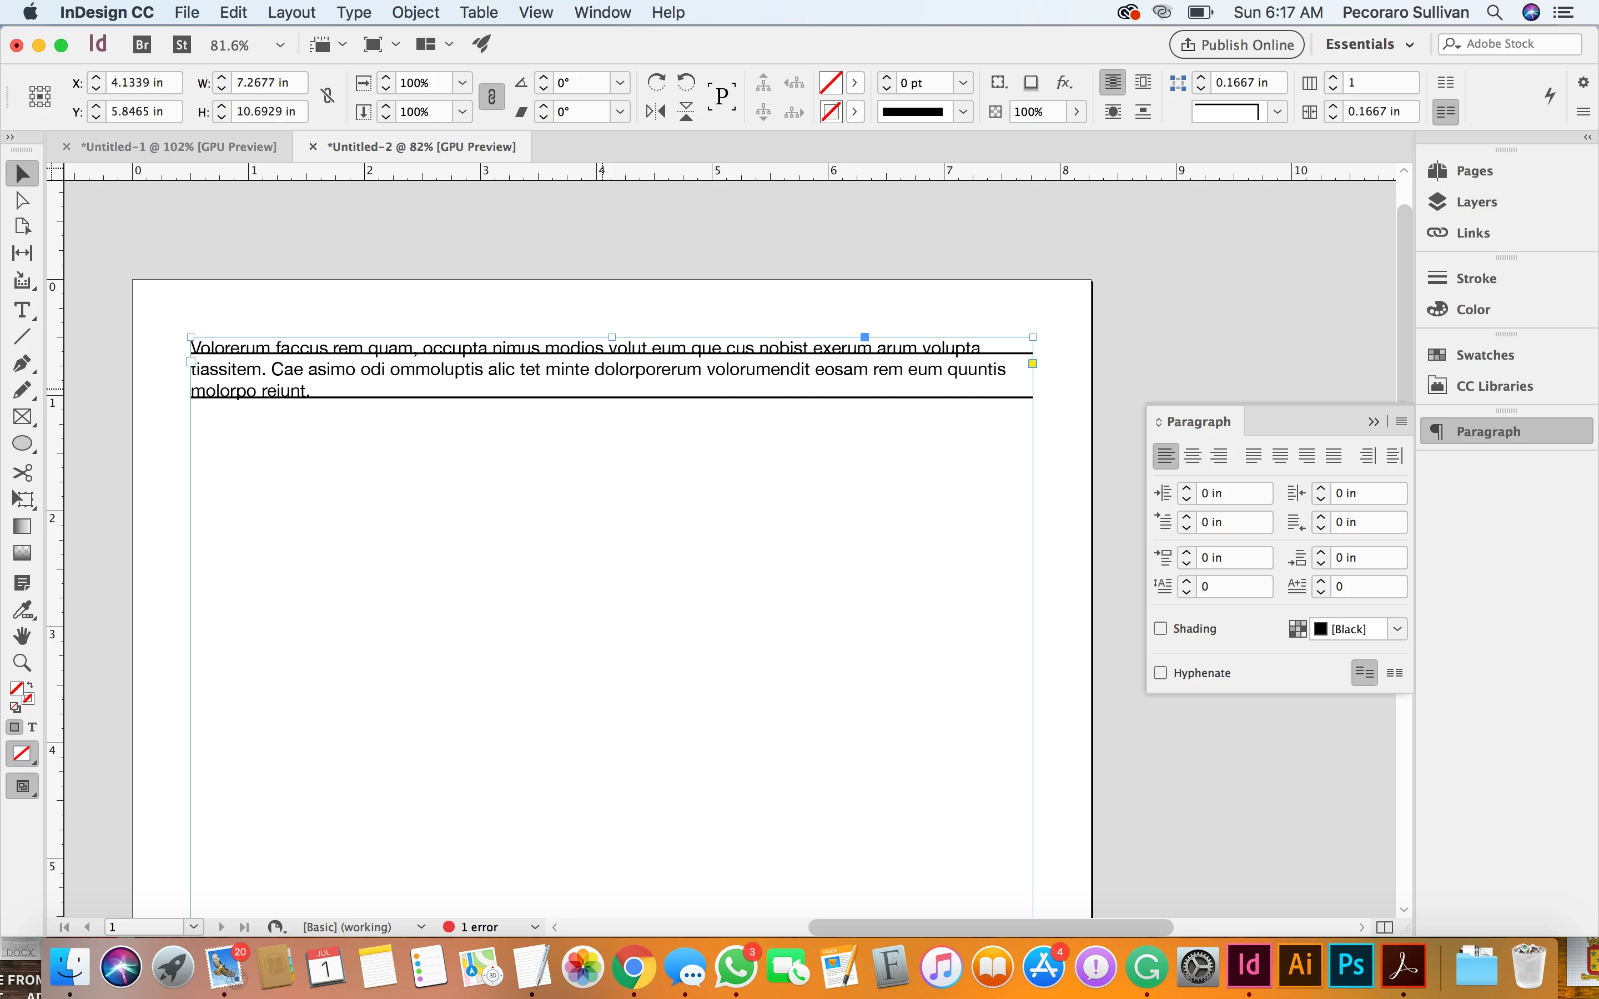
Task: Select the Rectangle Frame tool
Action: (x=22, y=417)
